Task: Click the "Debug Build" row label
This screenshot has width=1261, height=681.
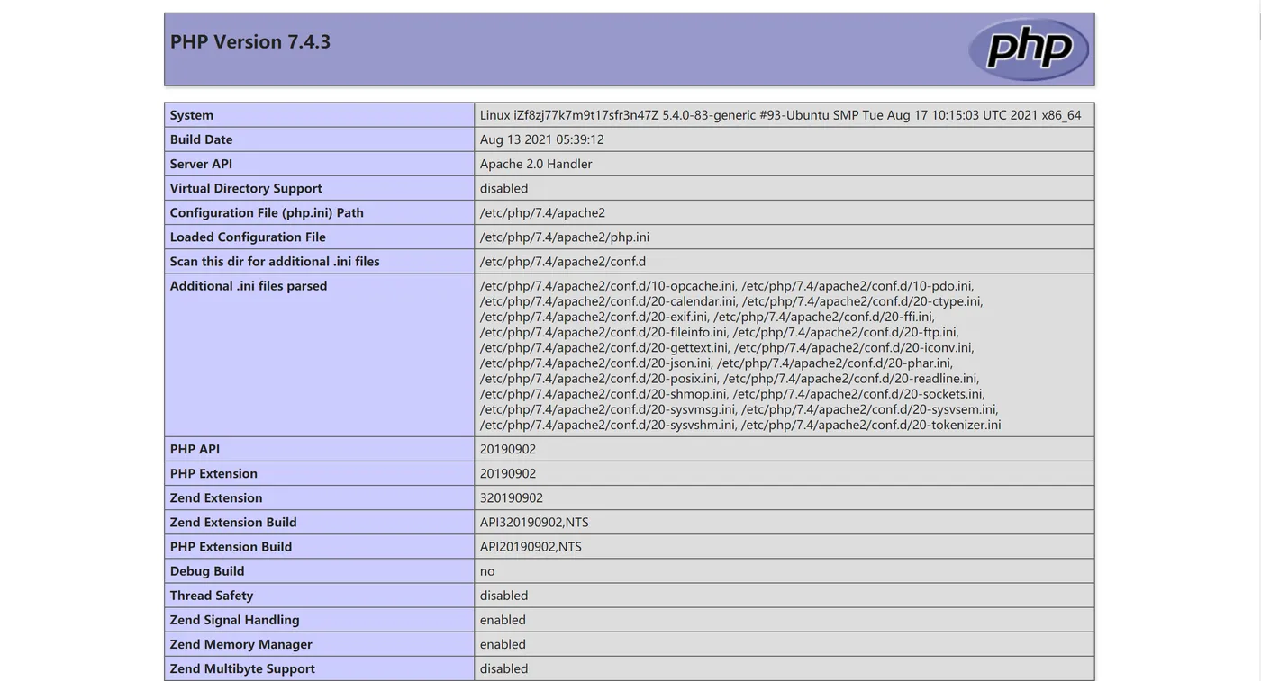Action: pyautogui.click(x=207, y=570)
